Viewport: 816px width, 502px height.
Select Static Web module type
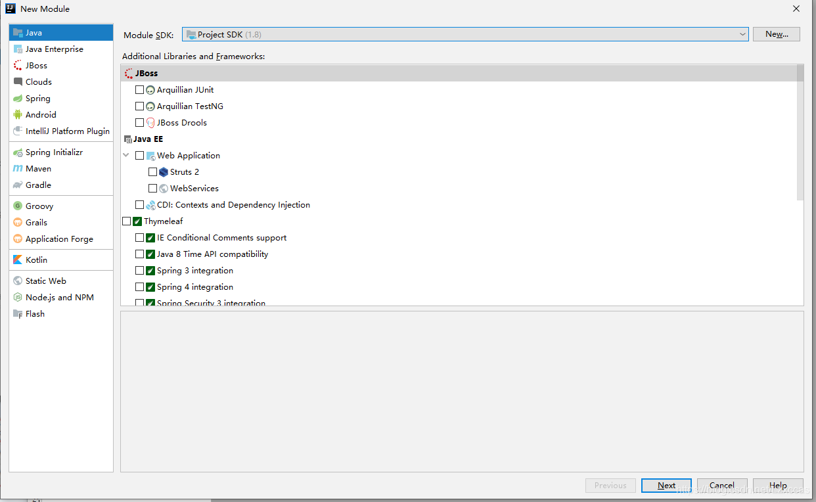point(61,281)
